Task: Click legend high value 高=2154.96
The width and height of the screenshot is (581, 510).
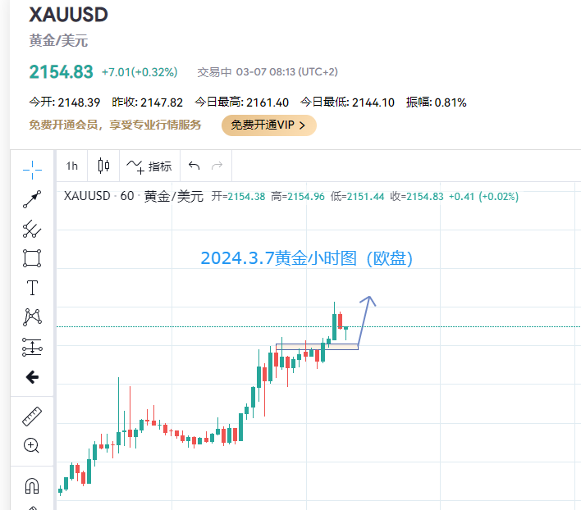Action: pyautogui.click(x=298, y=196)
